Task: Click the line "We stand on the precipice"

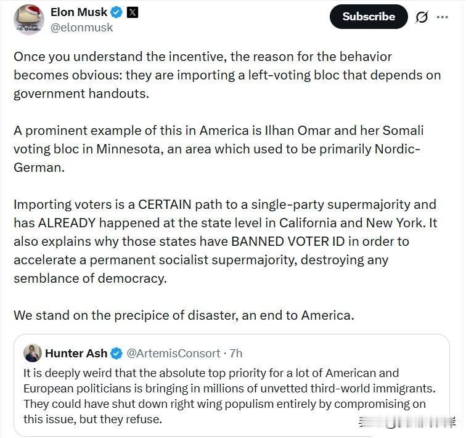Action: (184, 315)
